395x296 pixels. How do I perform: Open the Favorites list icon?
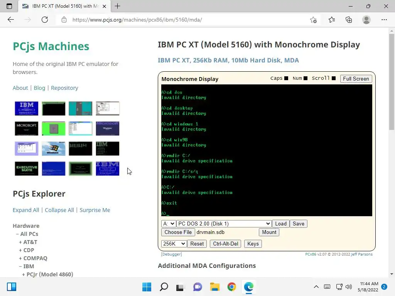pyautogui.click(x=332, y=20)
